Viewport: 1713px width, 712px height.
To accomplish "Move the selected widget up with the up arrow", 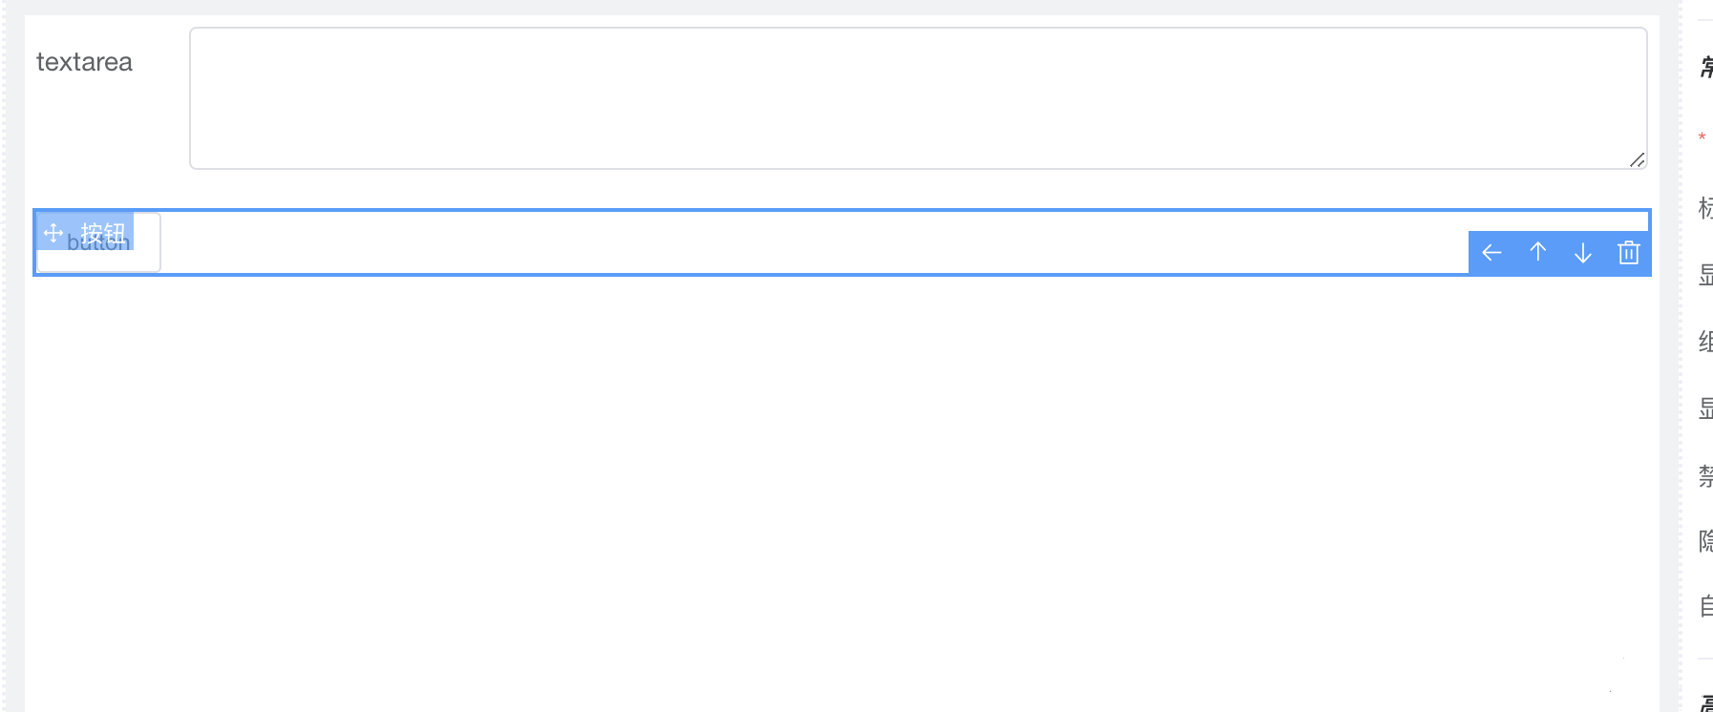I will click(1537, 253).
